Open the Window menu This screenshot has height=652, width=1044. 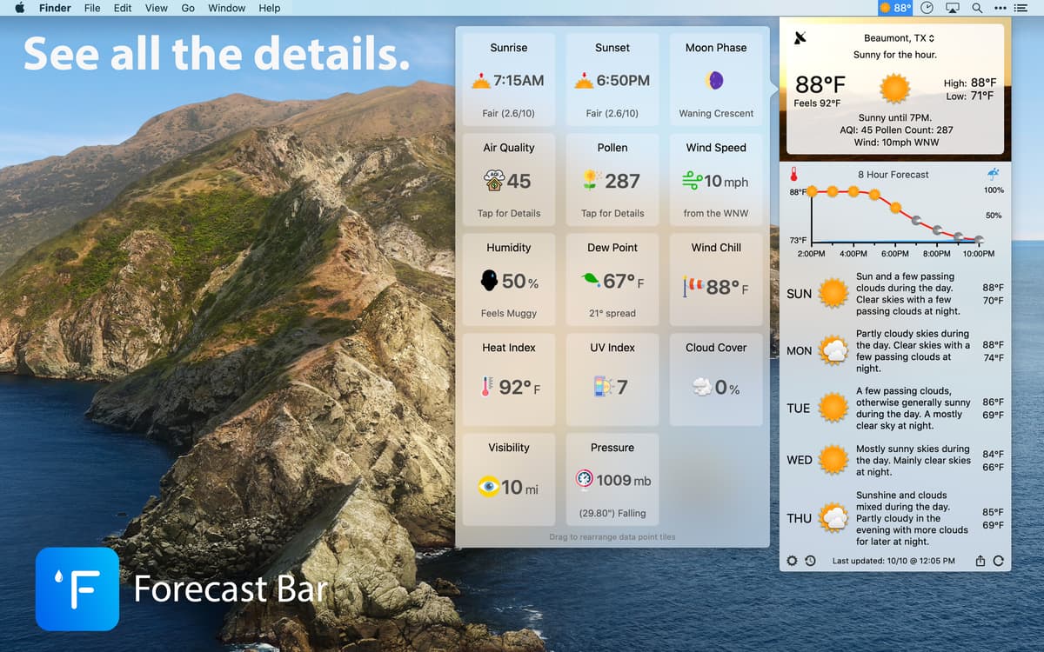(226, 8)
